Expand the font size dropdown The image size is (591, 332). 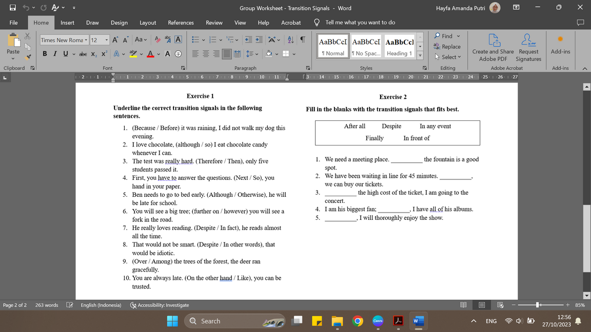pyautogui.click(x=107, y=40)
